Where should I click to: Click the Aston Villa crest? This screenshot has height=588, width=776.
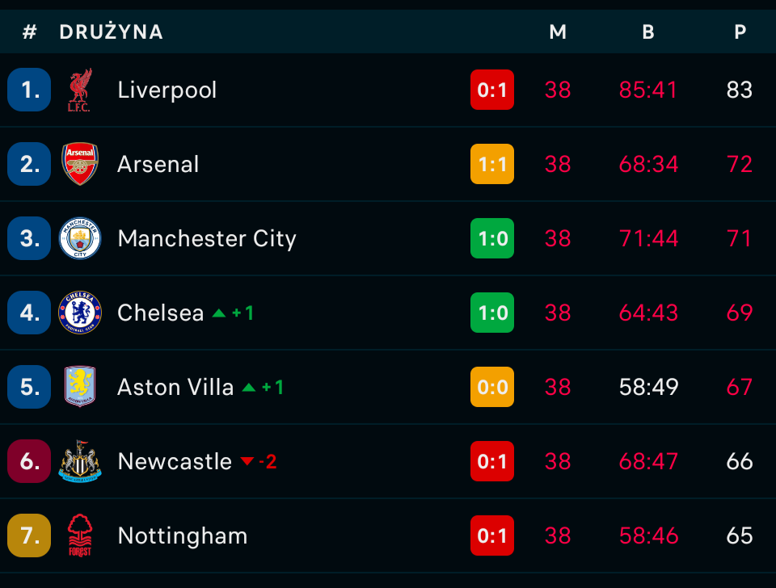tap(80, 387)
